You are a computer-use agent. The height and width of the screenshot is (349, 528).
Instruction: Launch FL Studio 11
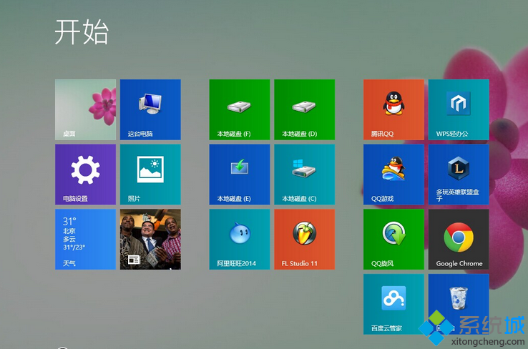pos(305,240)
